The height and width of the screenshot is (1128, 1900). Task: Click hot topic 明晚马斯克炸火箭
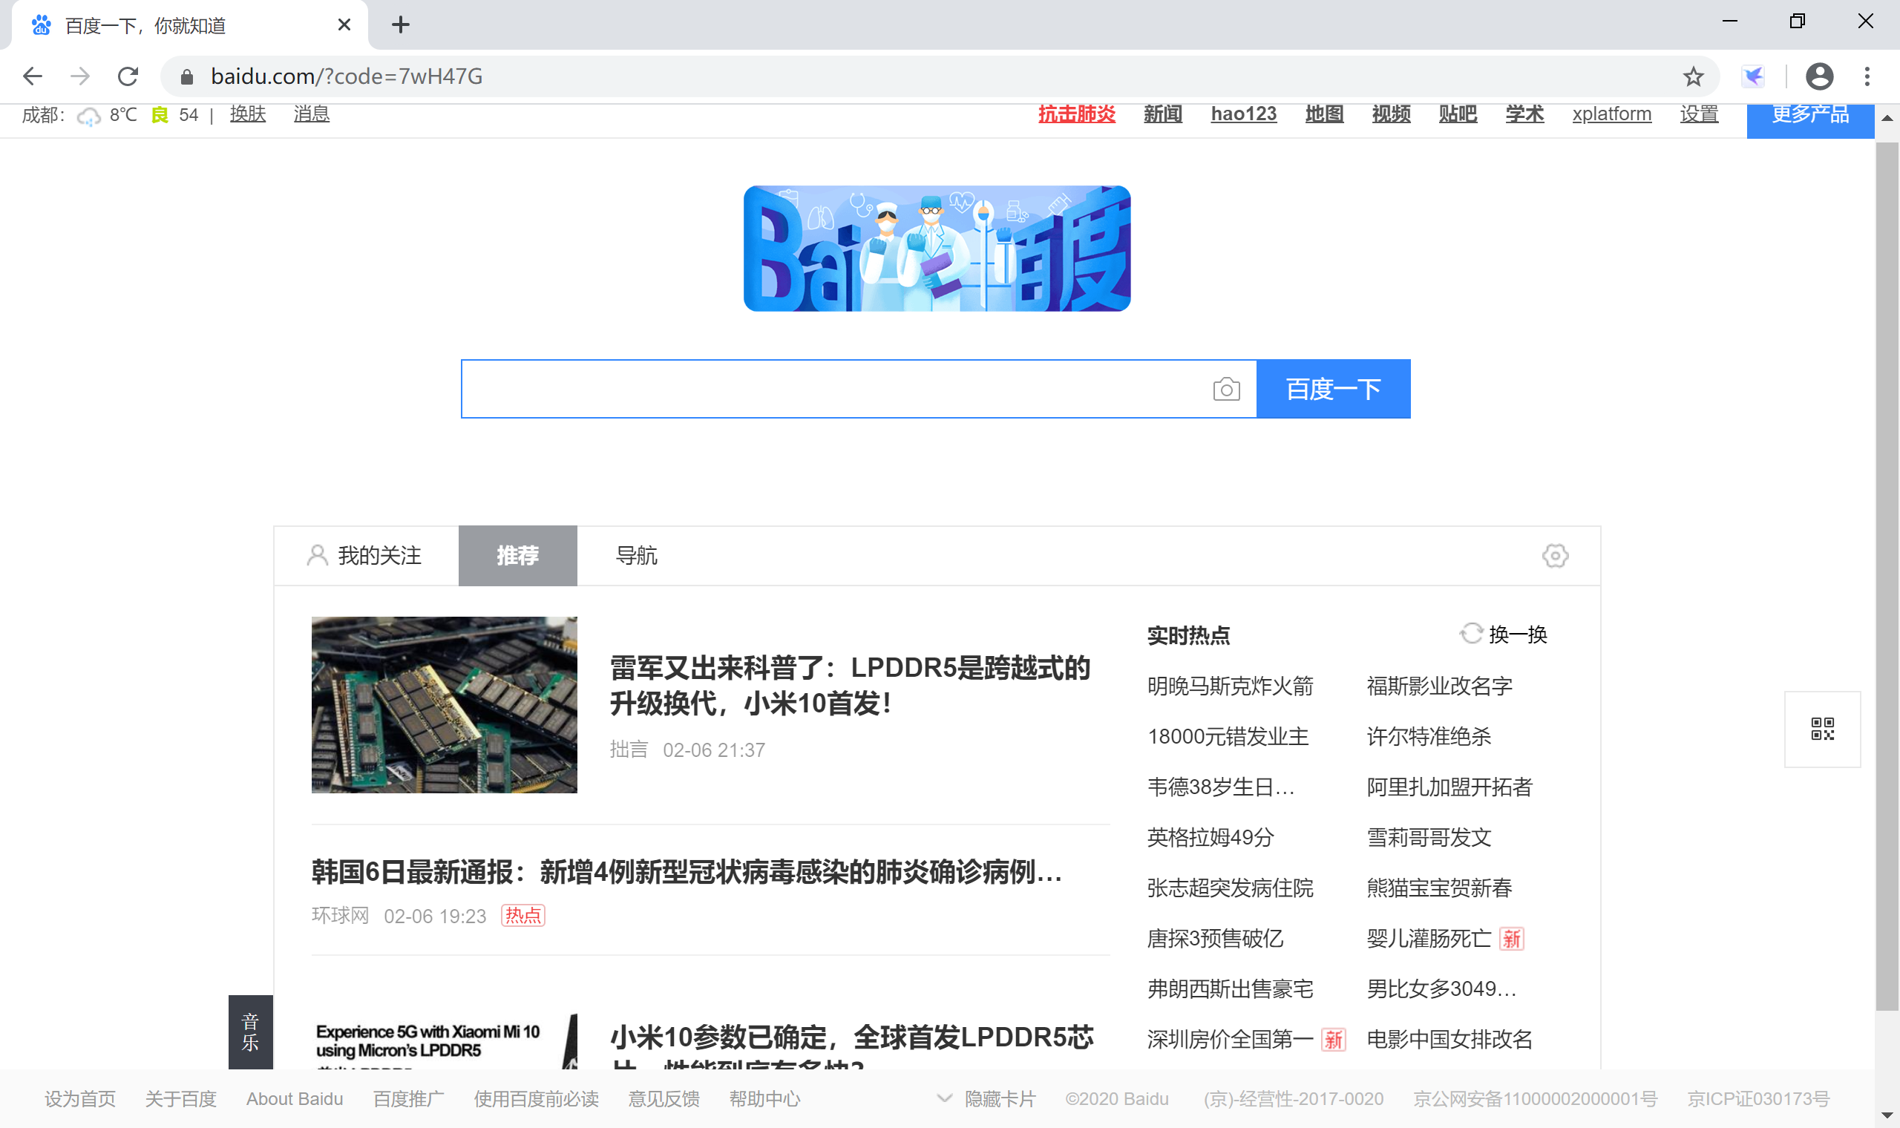[x=1230, y=686]
